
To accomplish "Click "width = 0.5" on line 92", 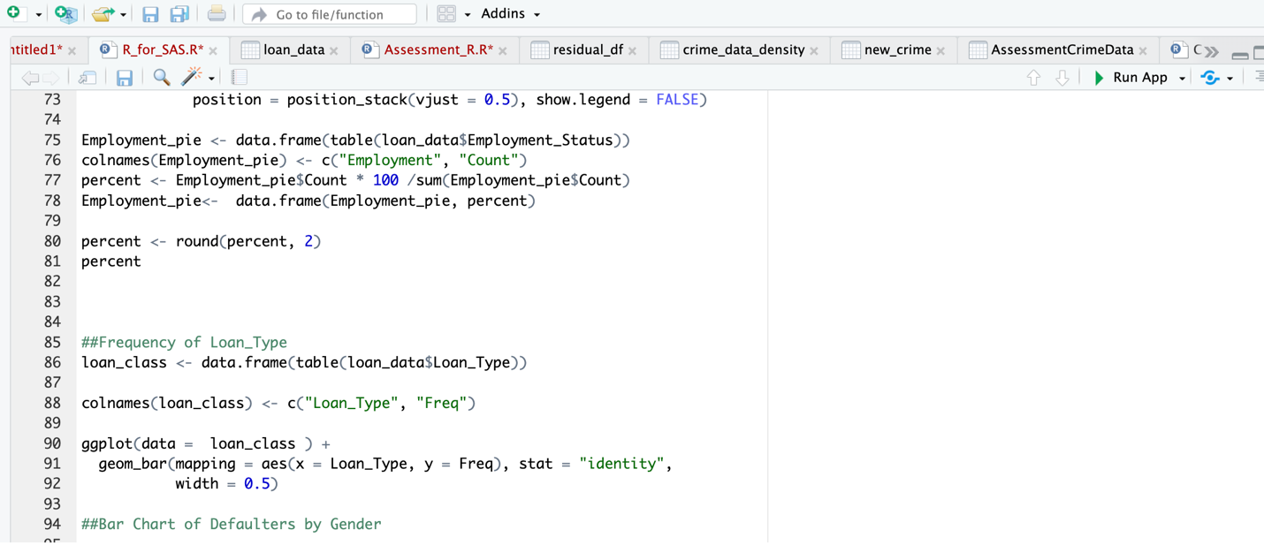I will coord(223,483).
